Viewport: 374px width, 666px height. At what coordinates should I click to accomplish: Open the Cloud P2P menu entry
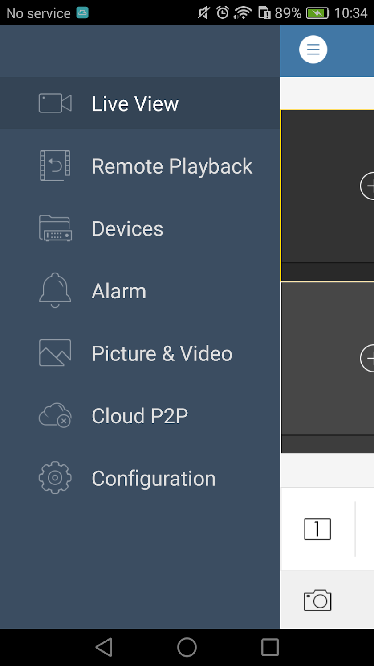click(140, 415)
